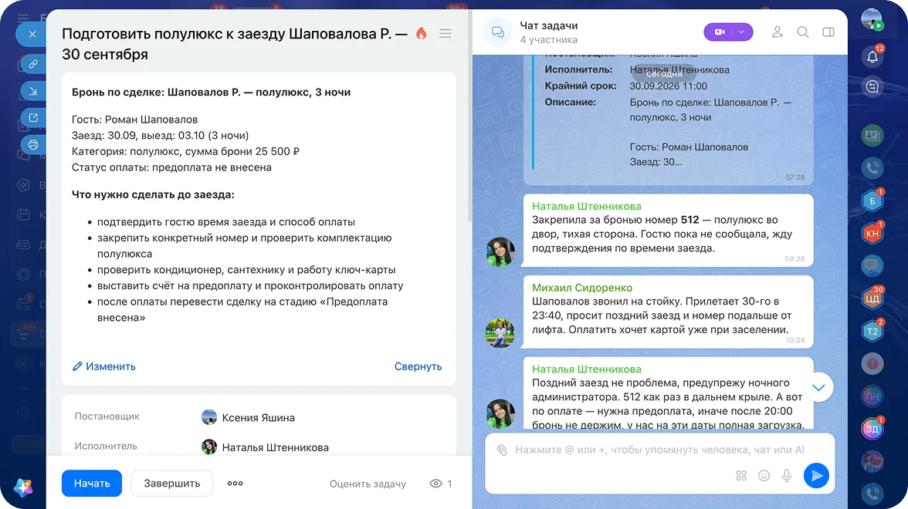Add participant to the task chat
The image size is (908, 509).
pos(778,32)
